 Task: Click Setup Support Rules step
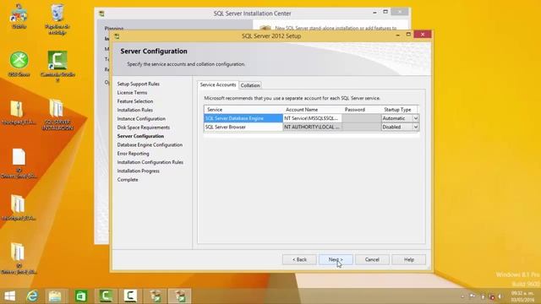[138, 84]
